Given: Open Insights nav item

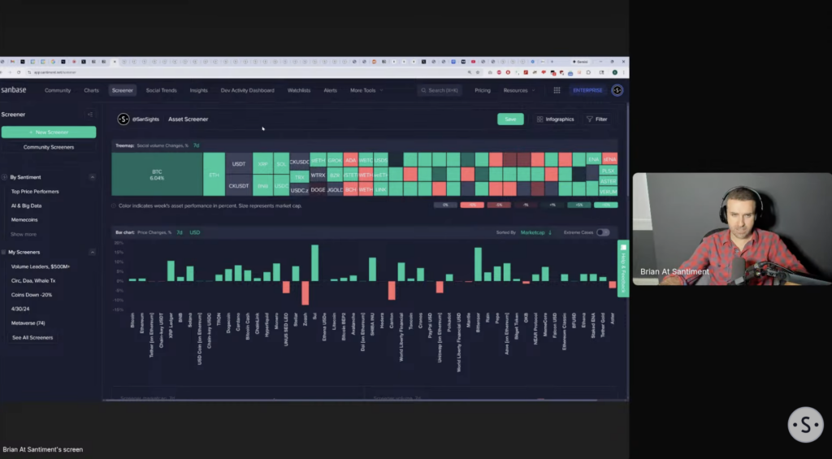Looking at the screenshot, I should 199,90.
